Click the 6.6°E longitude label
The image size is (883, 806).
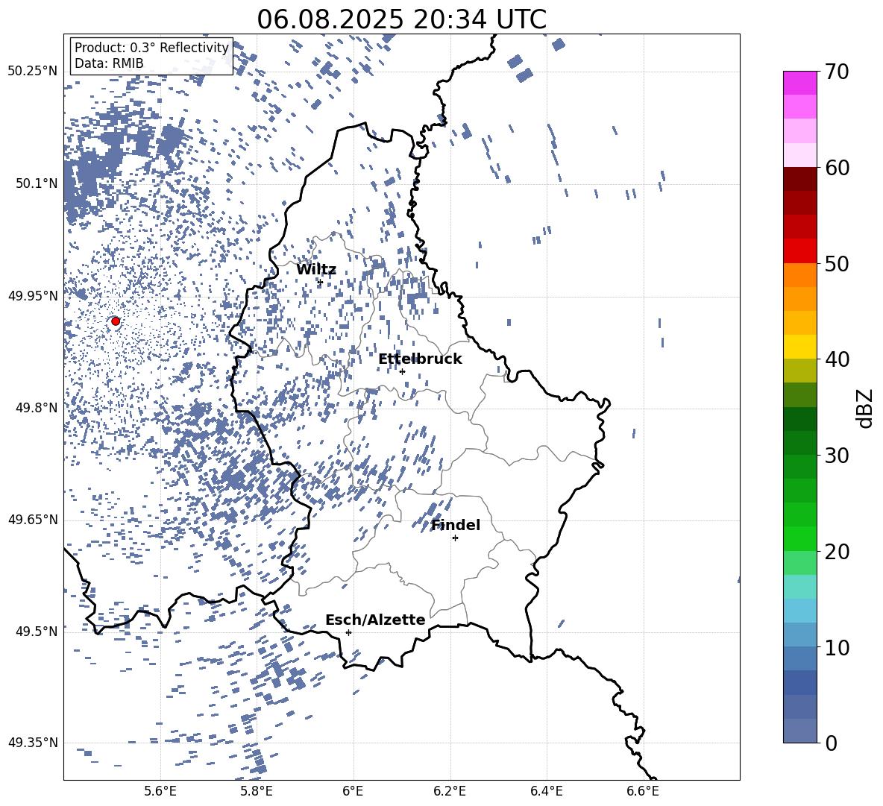pyautogui.click(x=643, y=791)
